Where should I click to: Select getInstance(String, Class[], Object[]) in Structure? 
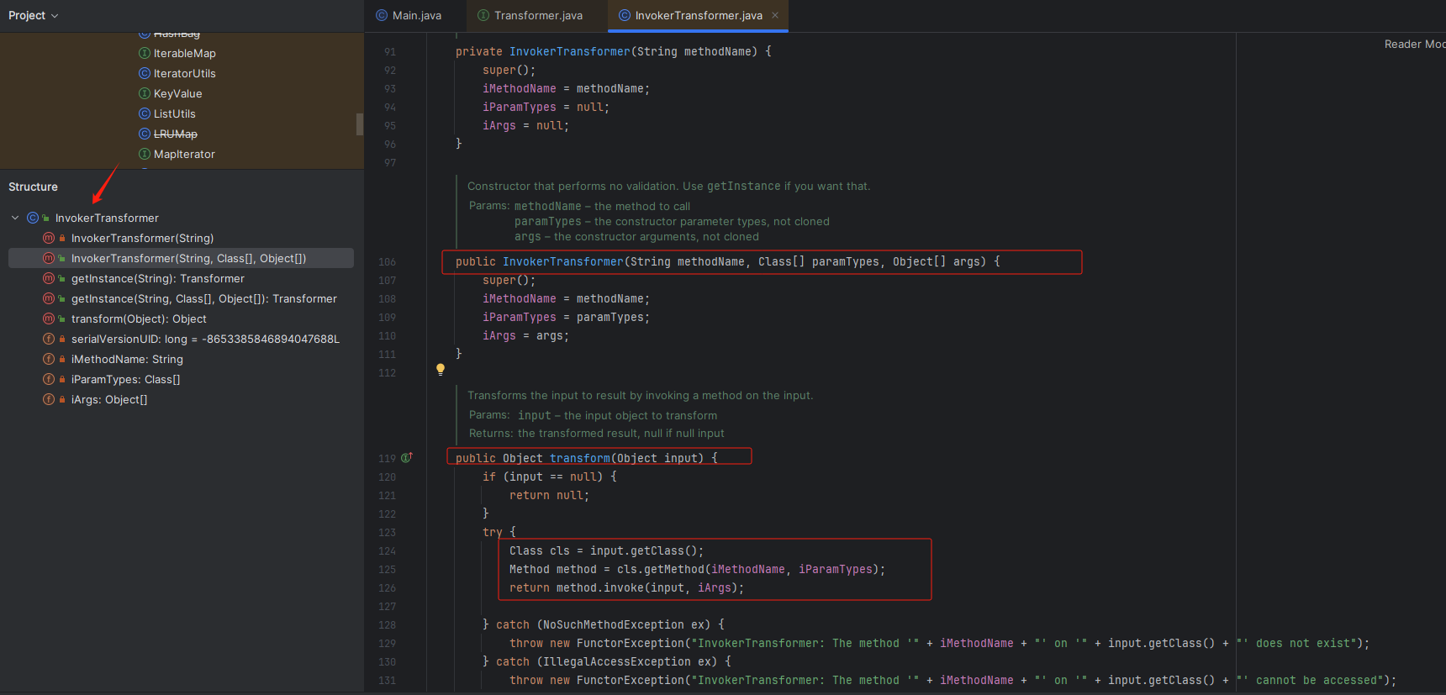pyautogui.click(x=204, y=298)
